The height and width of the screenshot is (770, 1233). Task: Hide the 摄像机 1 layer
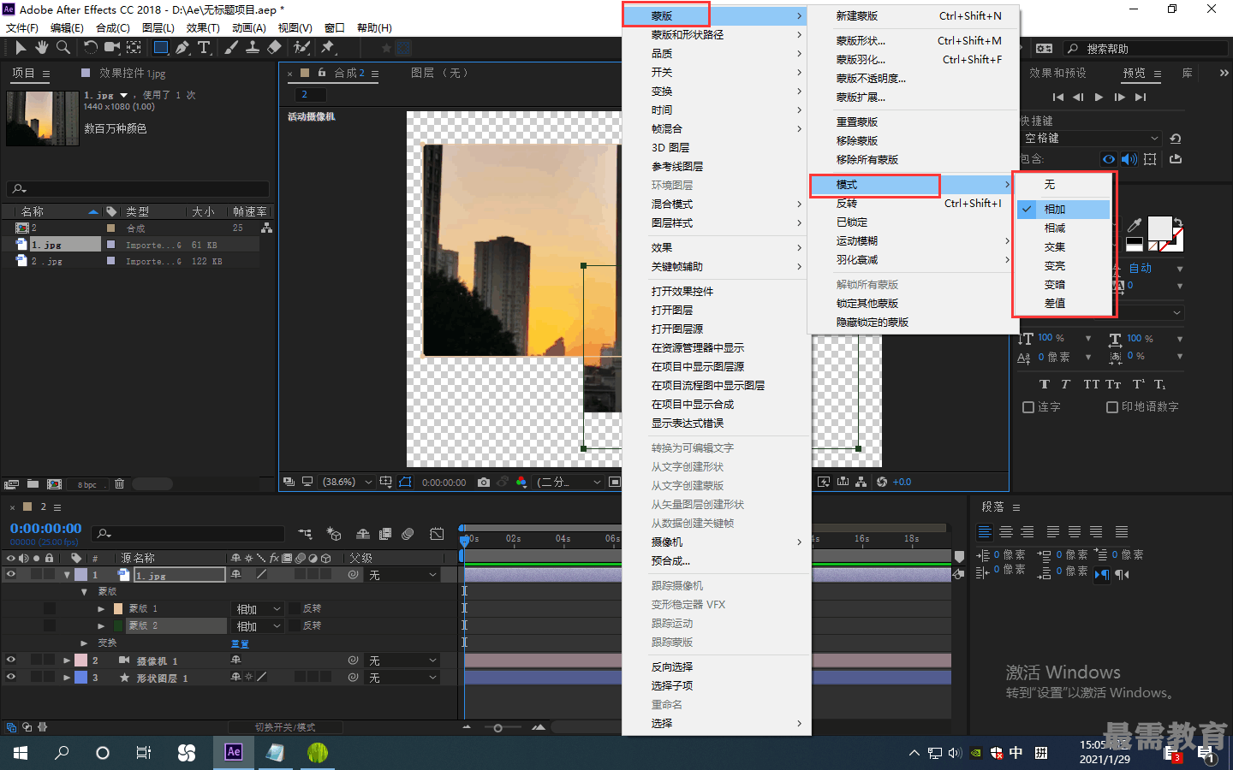[x=11, y=660]
